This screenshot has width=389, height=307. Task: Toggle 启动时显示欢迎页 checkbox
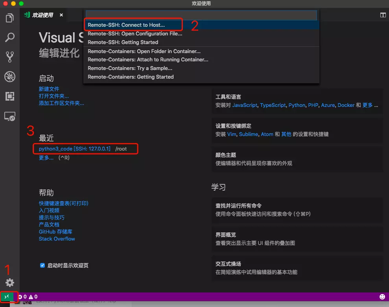coord(42,265)
